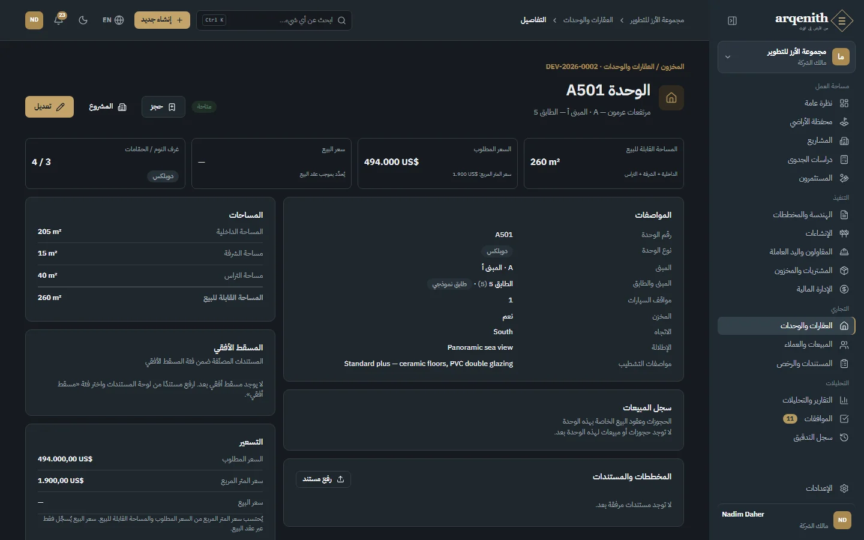Click the متاحة status badge

205,107
